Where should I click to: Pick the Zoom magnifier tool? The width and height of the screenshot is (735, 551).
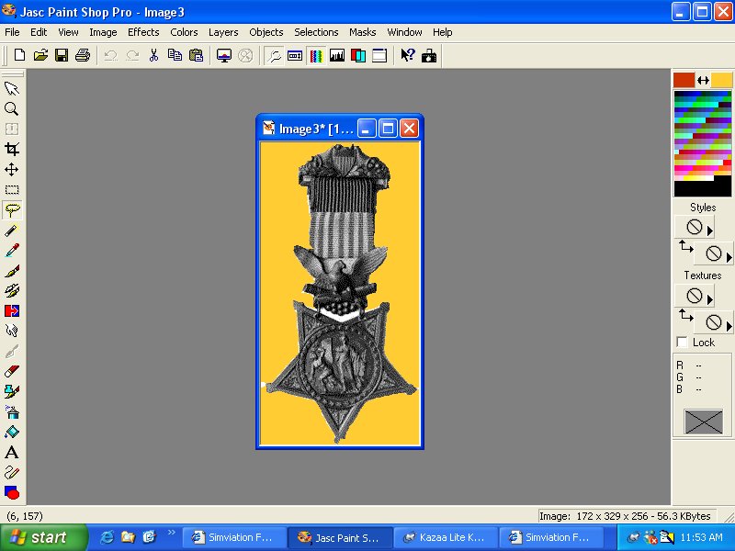tap(12, 108)
